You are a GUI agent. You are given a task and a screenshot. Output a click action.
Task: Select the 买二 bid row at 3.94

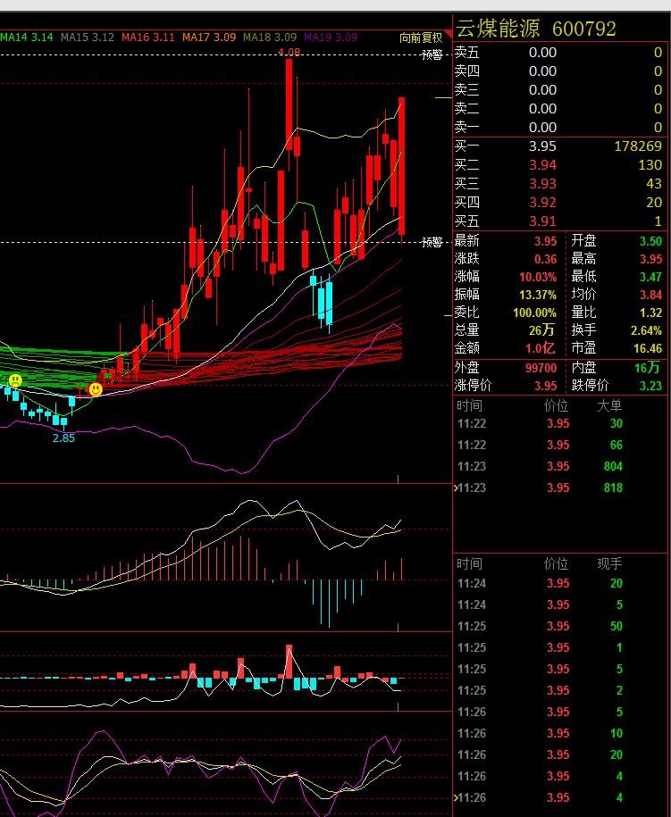(558, 165)
